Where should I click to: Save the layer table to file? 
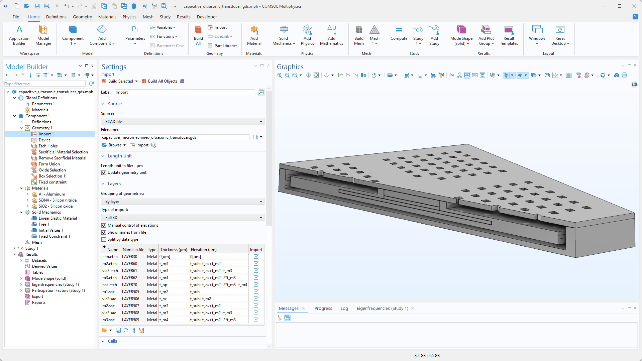[118, 330]
